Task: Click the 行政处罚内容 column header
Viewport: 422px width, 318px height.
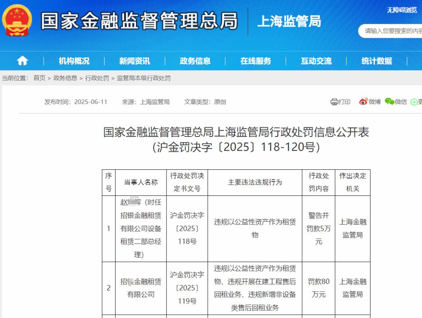Action: [x=319, y=182]
